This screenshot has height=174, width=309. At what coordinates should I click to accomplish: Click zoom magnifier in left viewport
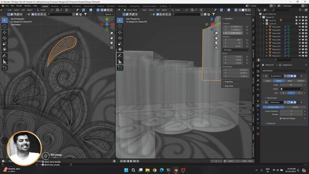pos(112,33)
